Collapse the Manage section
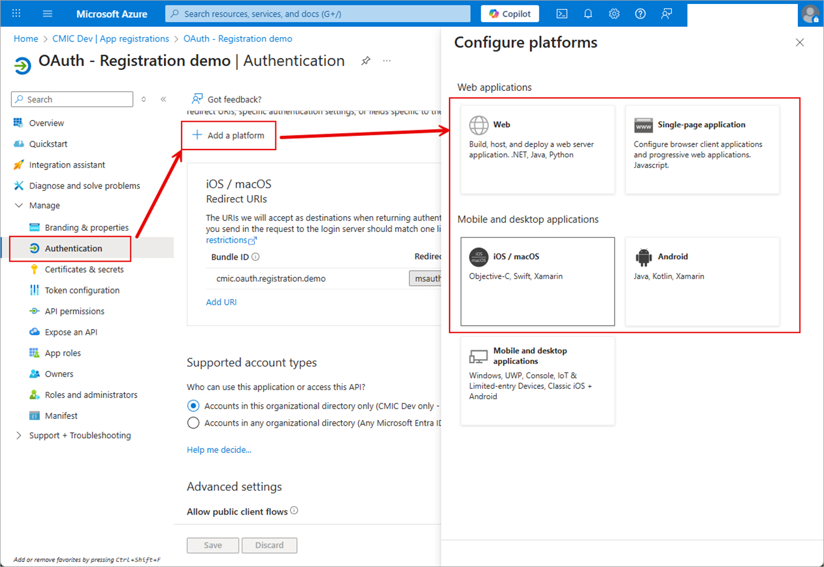Viewport: 824px width, 567px height. point(20,205)
